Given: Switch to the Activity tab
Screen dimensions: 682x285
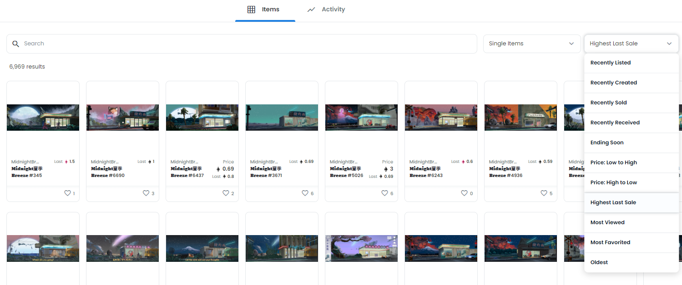Looking at the screenshot, I should click(x=333, y=9).
